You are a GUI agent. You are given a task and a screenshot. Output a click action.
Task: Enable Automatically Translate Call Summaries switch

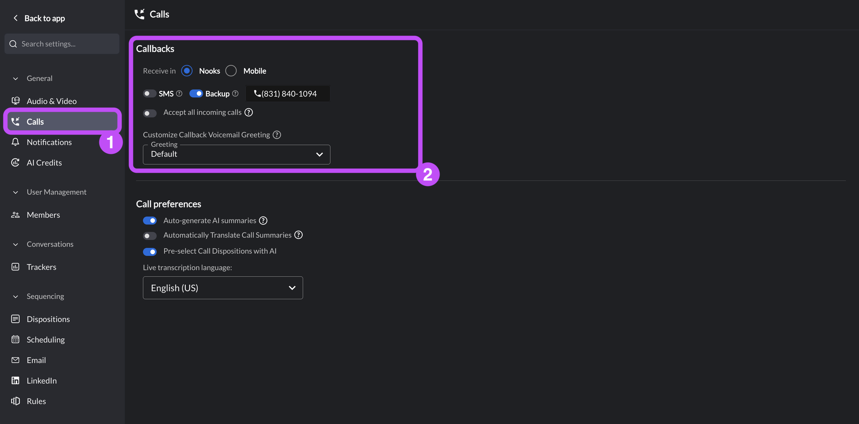[150, 236]
